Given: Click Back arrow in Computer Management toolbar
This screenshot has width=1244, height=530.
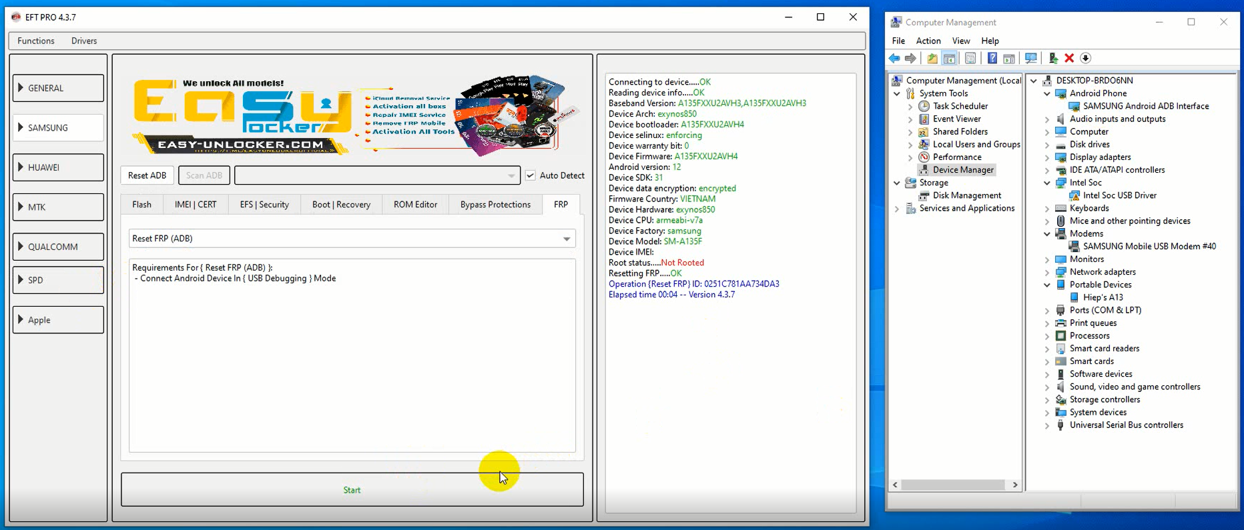Looking at the screenshot, I should (894, 59).
